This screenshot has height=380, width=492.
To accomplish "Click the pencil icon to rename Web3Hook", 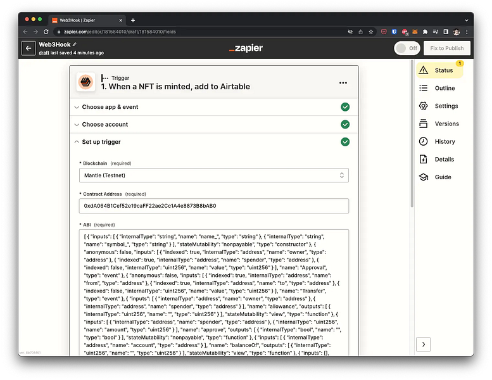I will [74, 44].
